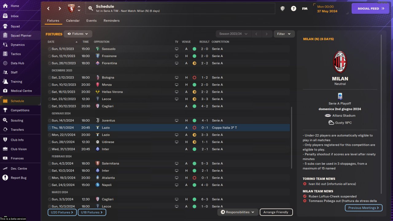Sort fixtures by the Date column
The height and width of the screenshot is (221, 393).
pos(51,42)
